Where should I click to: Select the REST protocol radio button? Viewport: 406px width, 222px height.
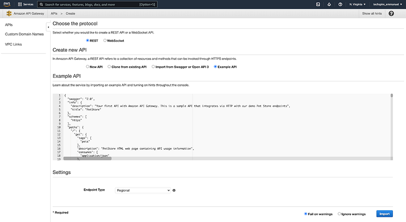(x=87, y=40)
